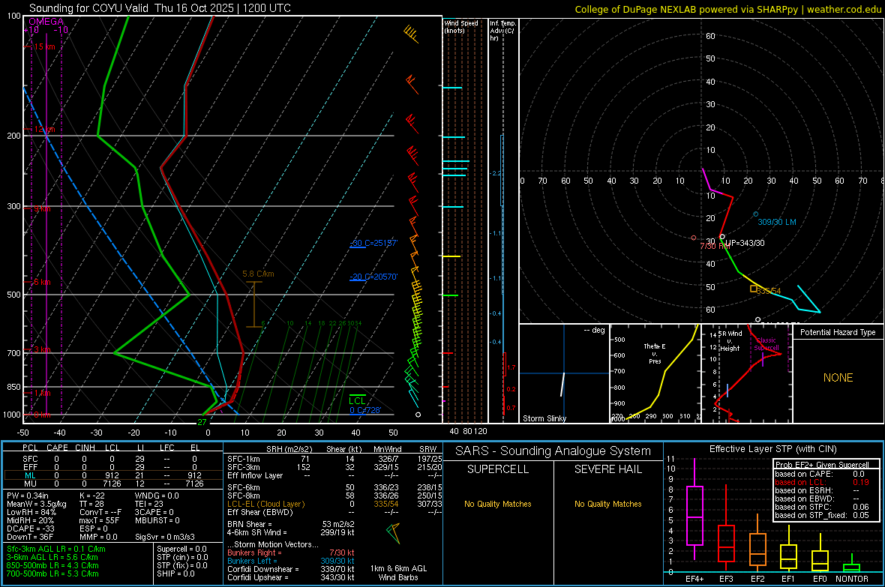Select the magenta OMEGA label

46,22
